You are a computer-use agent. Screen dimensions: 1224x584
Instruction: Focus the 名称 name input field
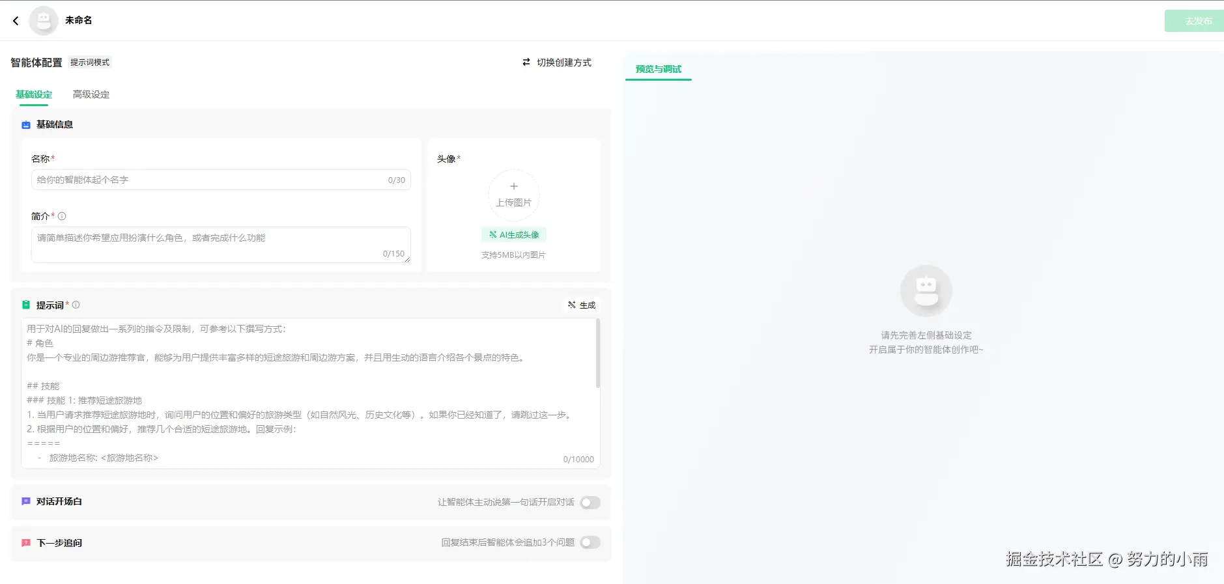[x=221, y=180]
